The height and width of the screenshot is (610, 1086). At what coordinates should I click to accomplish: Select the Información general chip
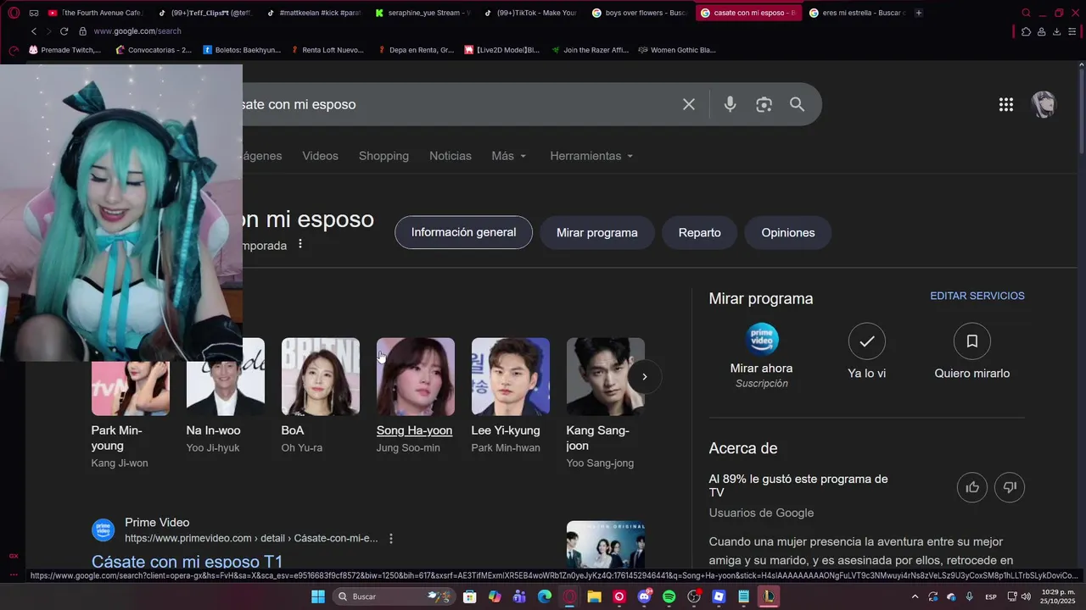[x=463, y=232]
